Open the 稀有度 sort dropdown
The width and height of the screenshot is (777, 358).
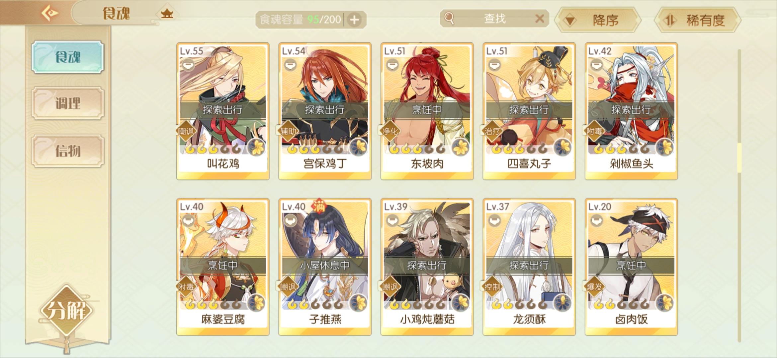698,20
